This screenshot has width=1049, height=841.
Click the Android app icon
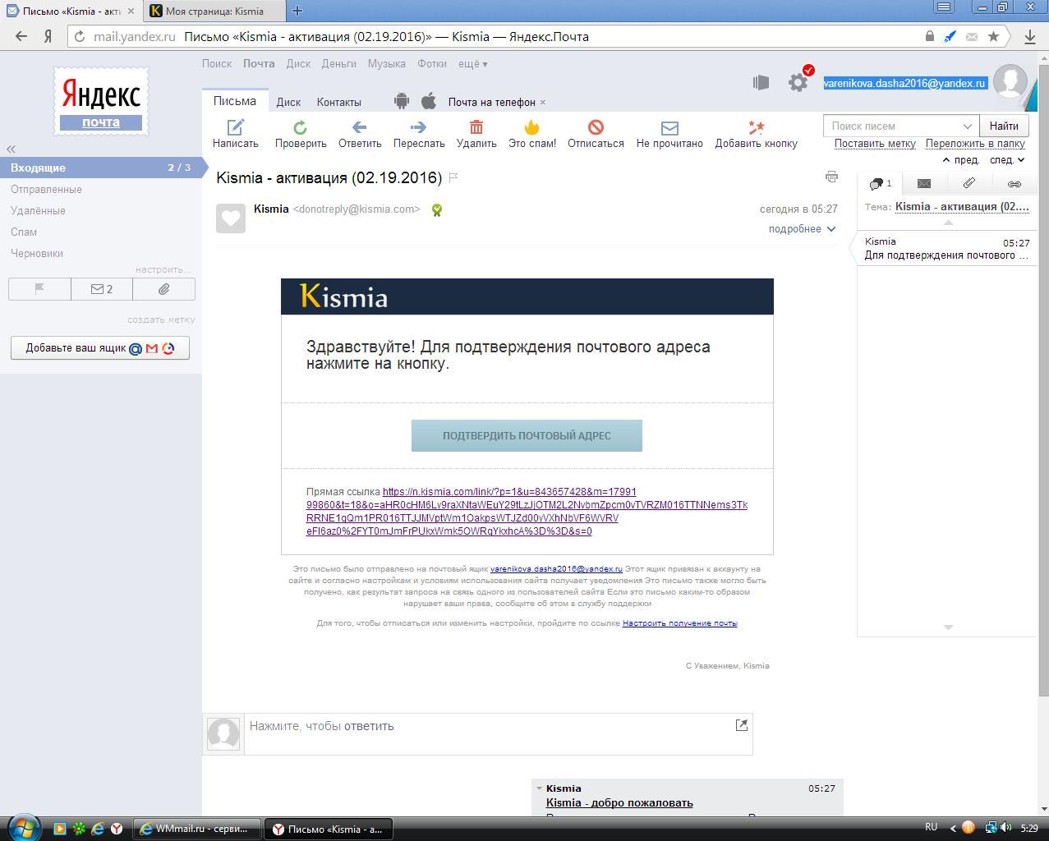401,101
